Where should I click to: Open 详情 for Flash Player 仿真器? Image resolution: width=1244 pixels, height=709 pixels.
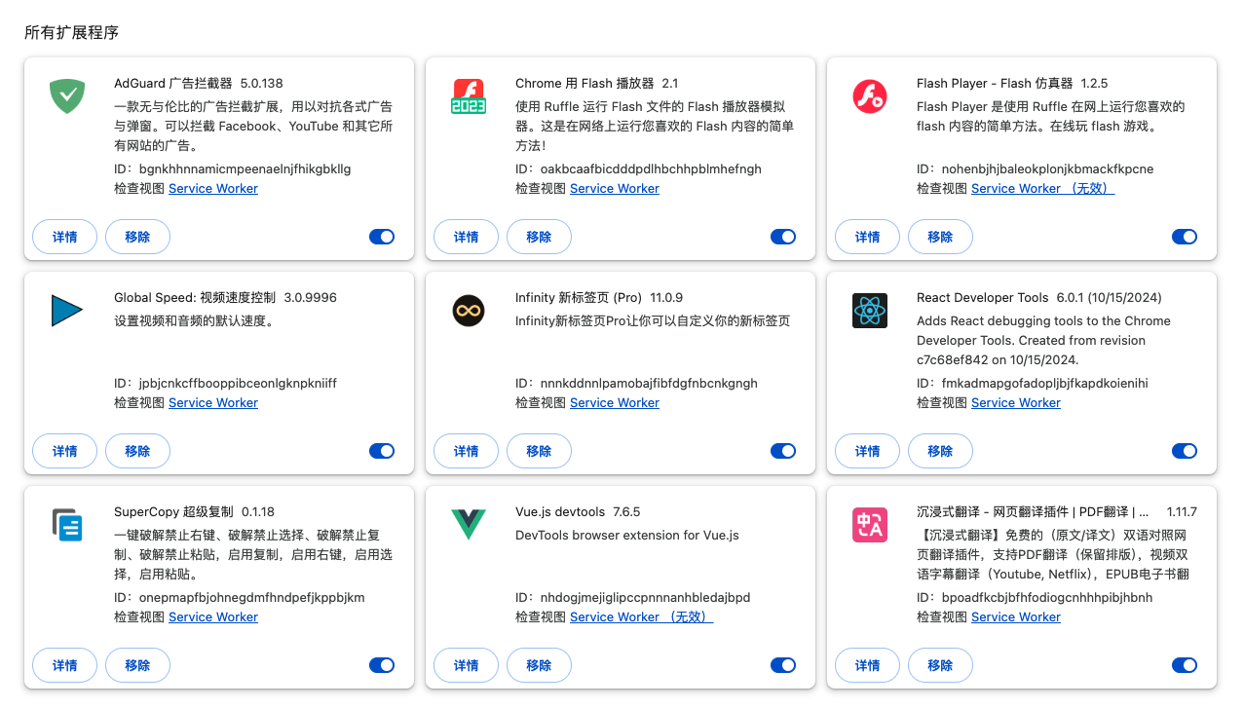pyautogui.click(x=868, y=237)
